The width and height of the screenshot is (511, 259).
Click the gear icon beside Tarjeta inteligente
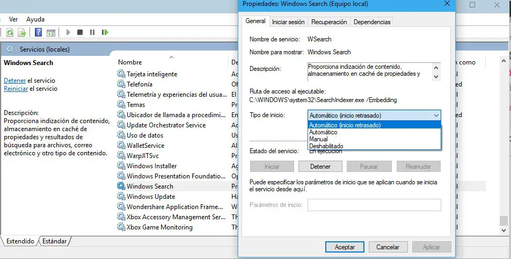[x=121, y=74]
